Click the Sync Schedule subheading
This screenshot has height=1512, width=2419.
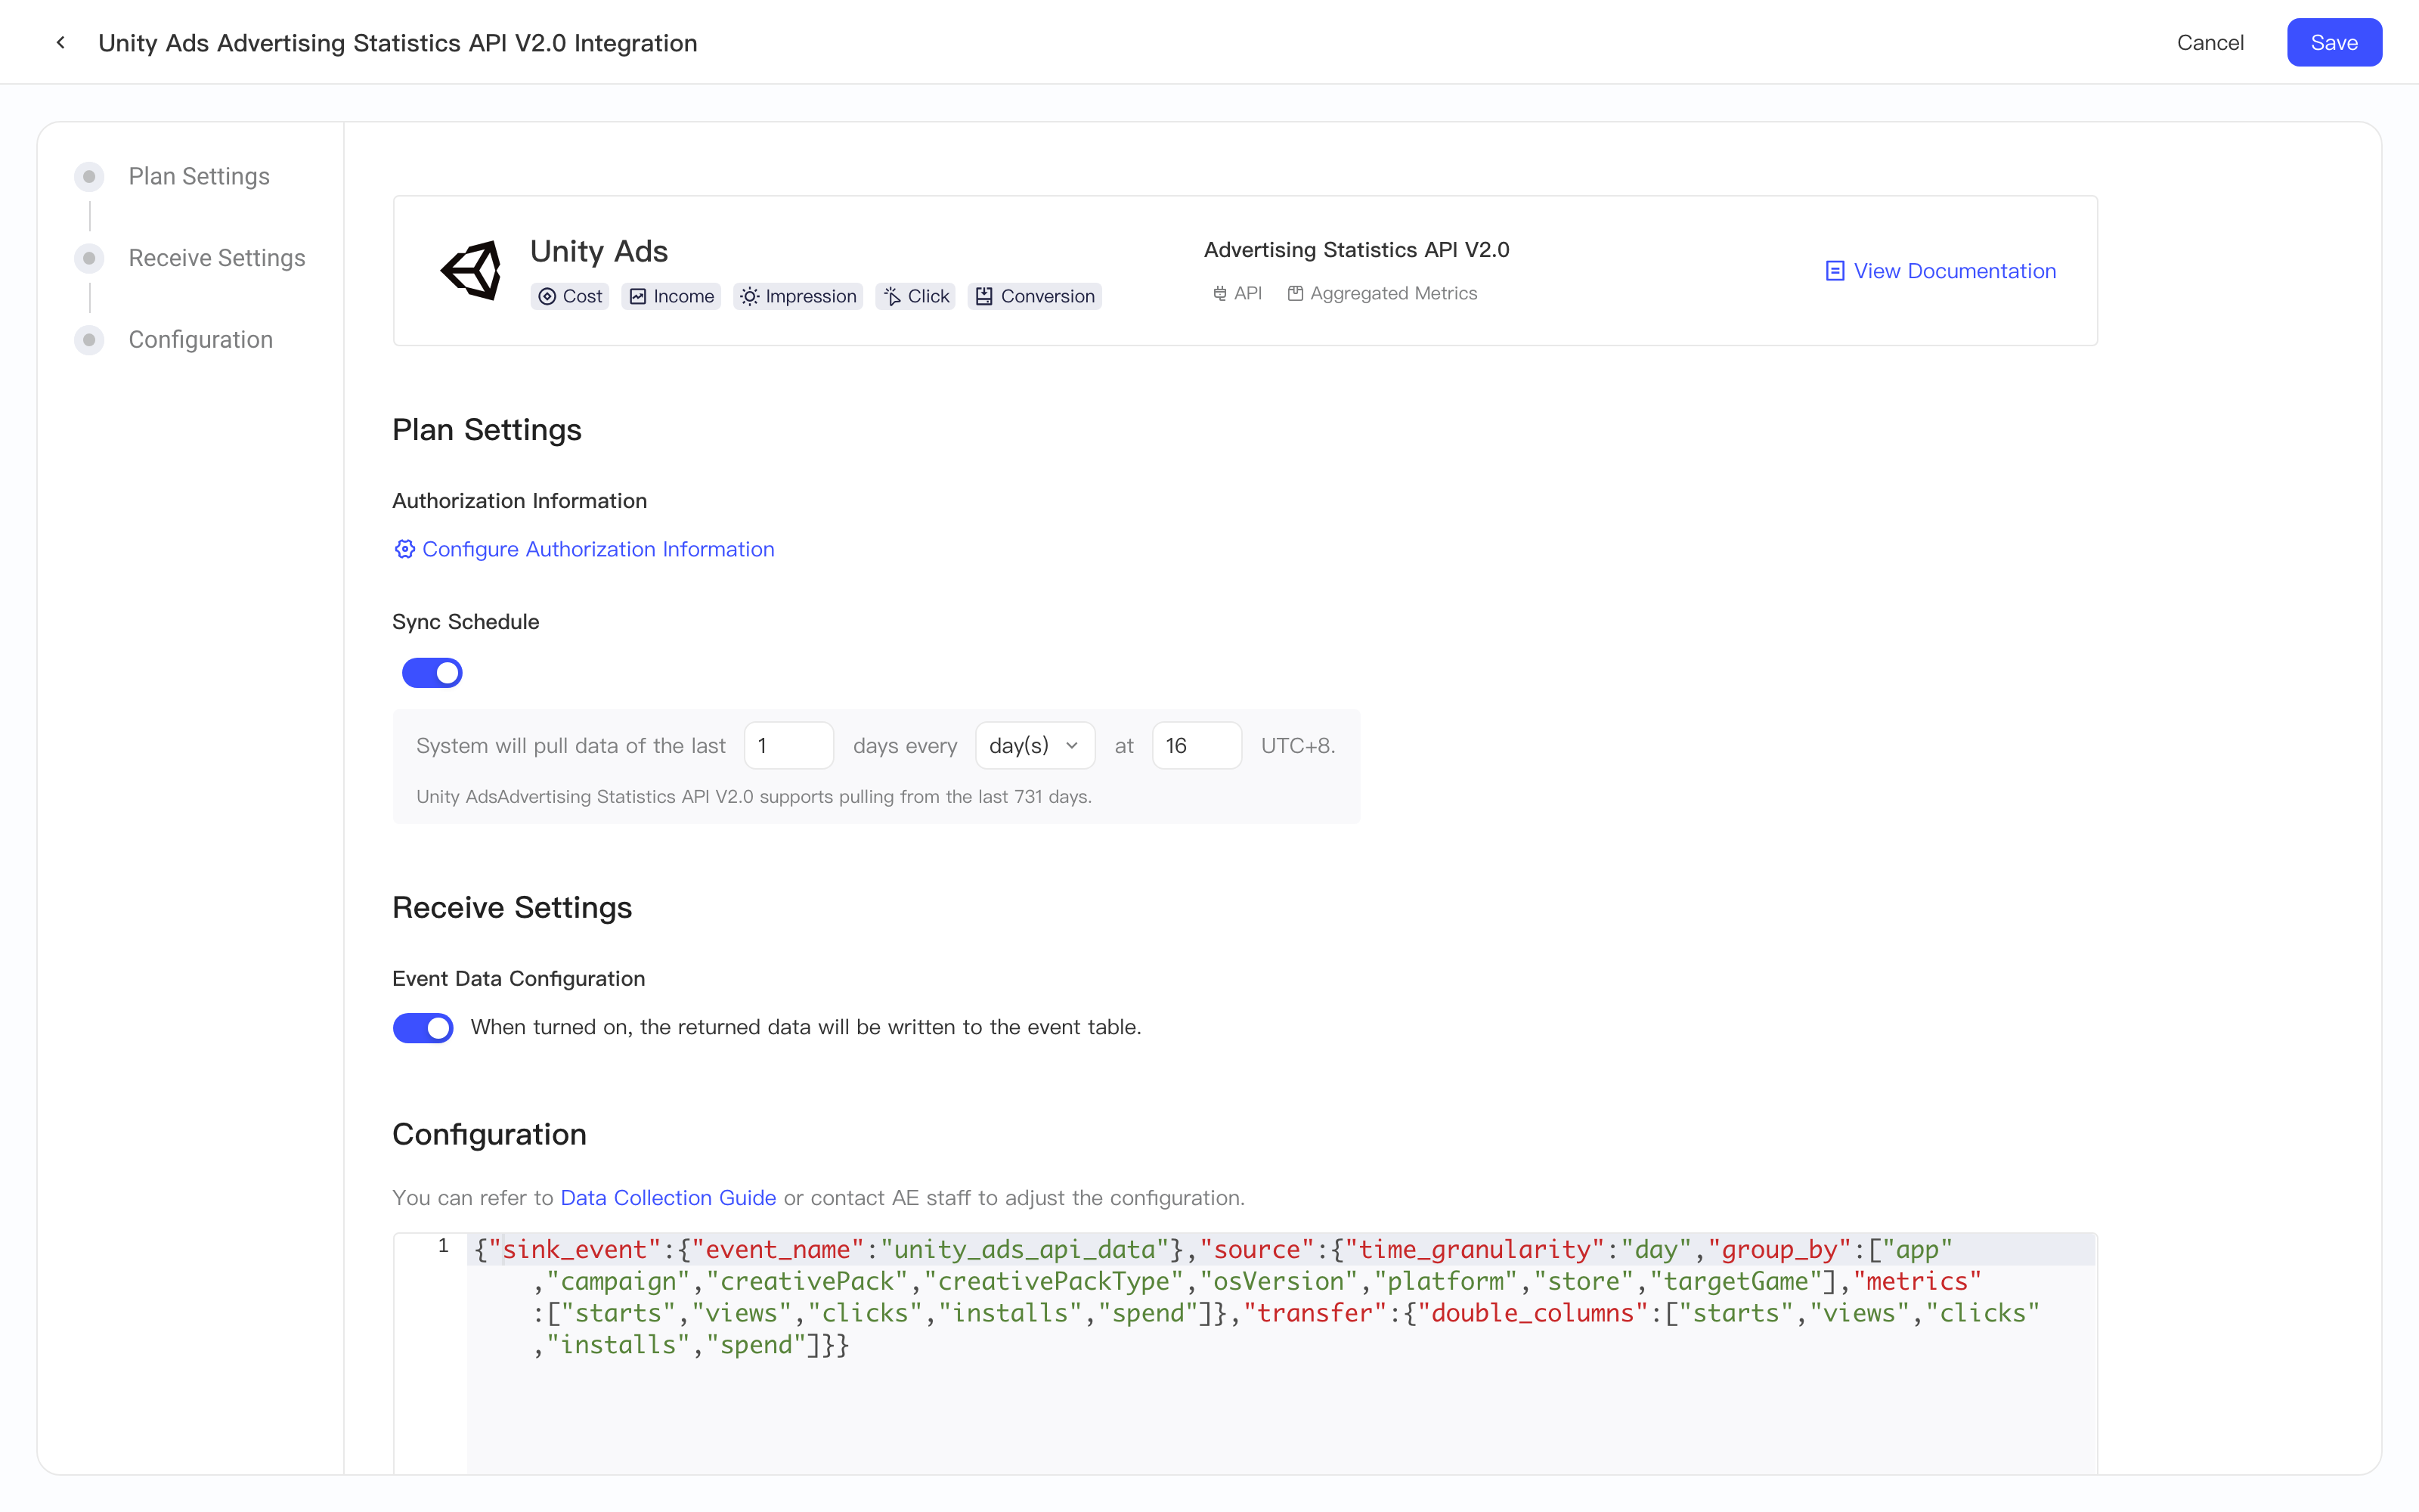(466, 621)
